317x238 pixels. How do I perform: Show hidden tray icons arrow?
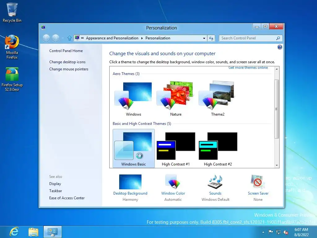263,232
